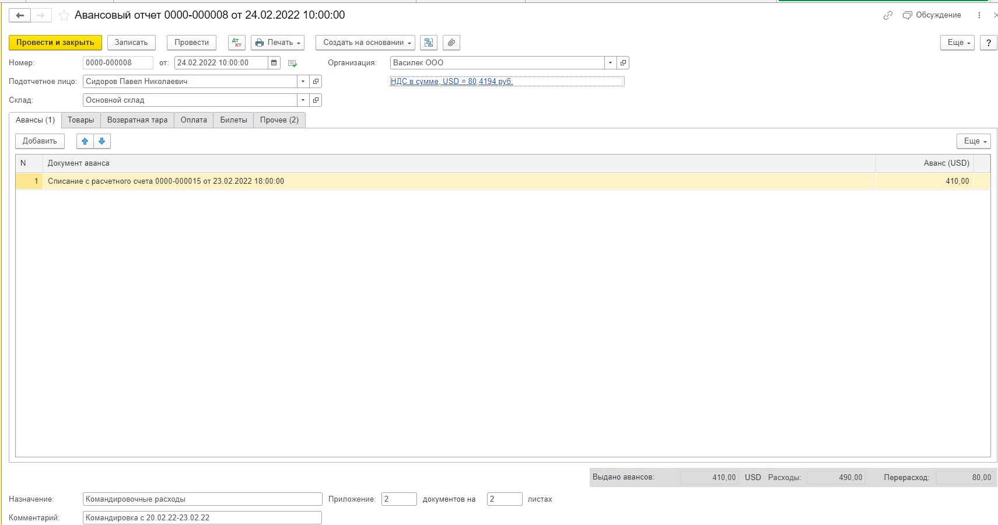Click Назначение field Командировочные расходы
This screenshot has height=525, width=998.
(202, 499)
